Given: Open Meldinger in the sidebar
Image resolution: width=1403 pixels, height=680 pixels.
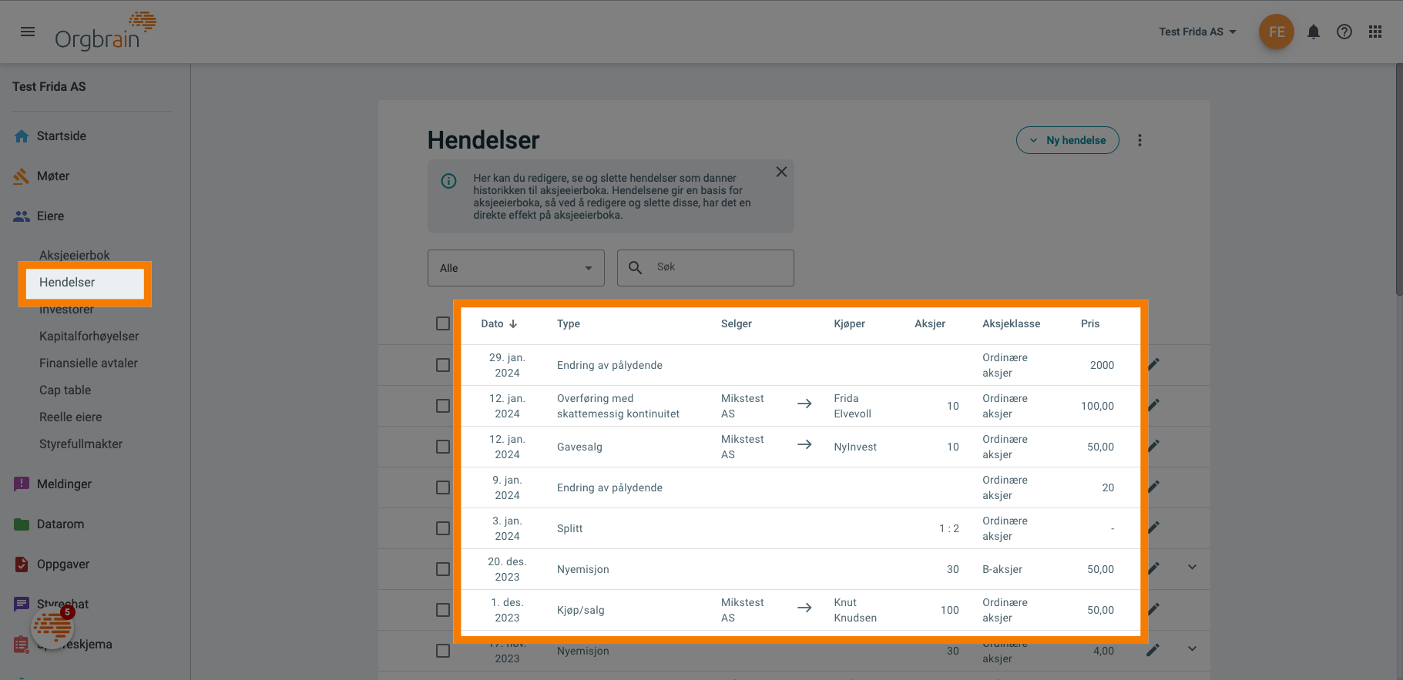Looking at the screenshot, I should pos(64,484).
